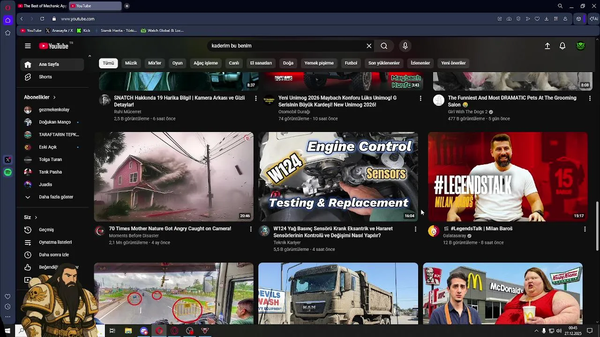The height and width of the screenshot is (337, 600).
Task: Open Opera downloads icon
Action: (547, 19)
